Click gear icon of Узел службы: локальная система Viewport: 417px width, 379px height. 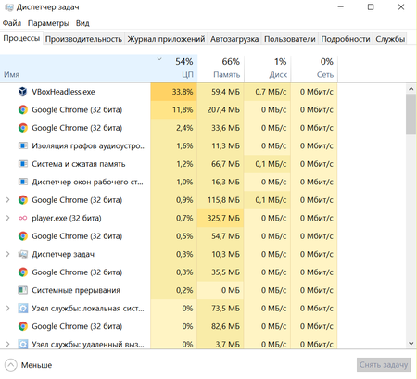(22, 309)
